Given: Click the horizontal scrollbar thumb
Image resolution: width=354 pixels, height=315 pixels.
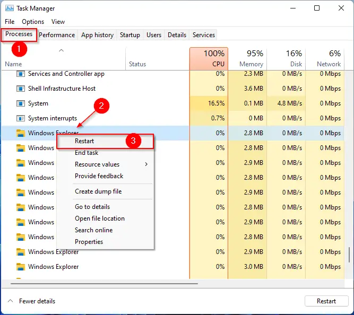Looking at the screenshot, I should click(x=104, y=284).
